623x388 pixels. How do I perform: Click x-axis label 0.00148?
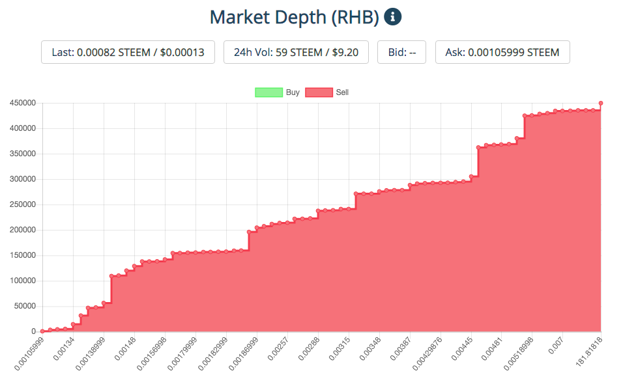(125, 349)
